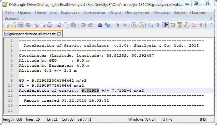
Task: Open the Макросы menu
Action: coord(161,12)
